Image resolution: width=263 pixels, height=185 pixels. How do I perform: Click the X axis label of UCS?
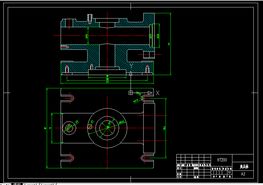click(158, 93)
